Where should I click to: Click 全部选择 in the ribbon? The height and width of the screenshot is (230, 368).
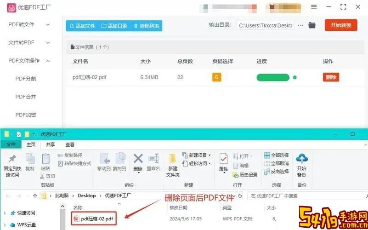[x=277, y=155]
